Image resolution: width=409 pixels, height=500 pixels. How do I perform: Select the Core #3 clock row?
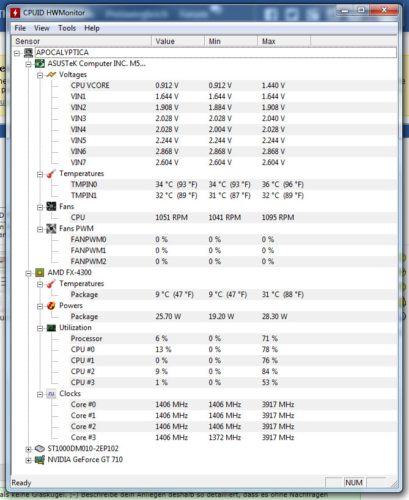[x=233, y=438]
